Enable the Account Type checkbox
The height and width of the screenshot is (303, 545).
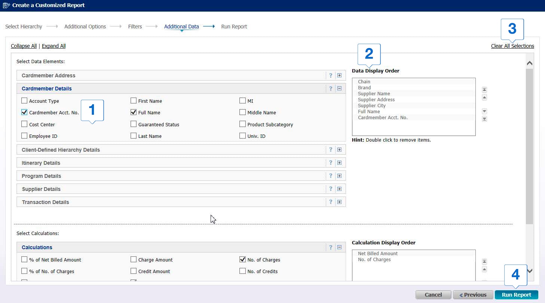(24, 101)
